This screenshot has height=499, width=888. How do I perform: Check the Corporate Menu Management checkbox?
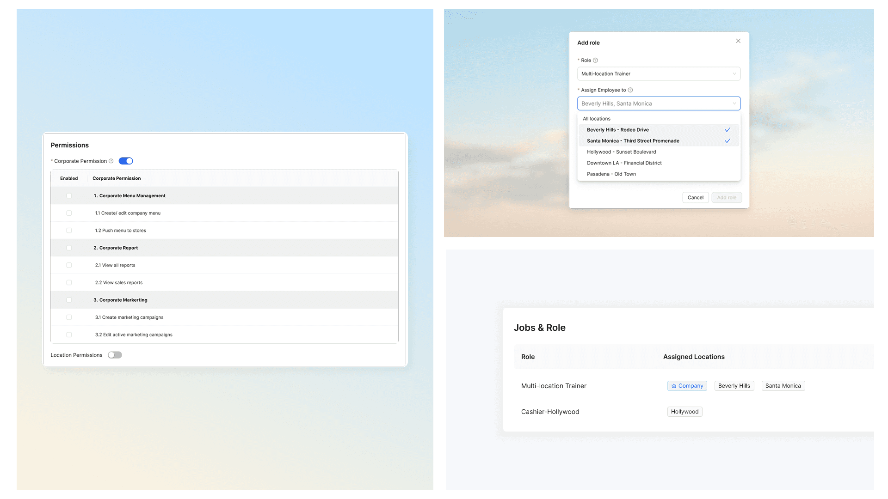coord(69,196)
